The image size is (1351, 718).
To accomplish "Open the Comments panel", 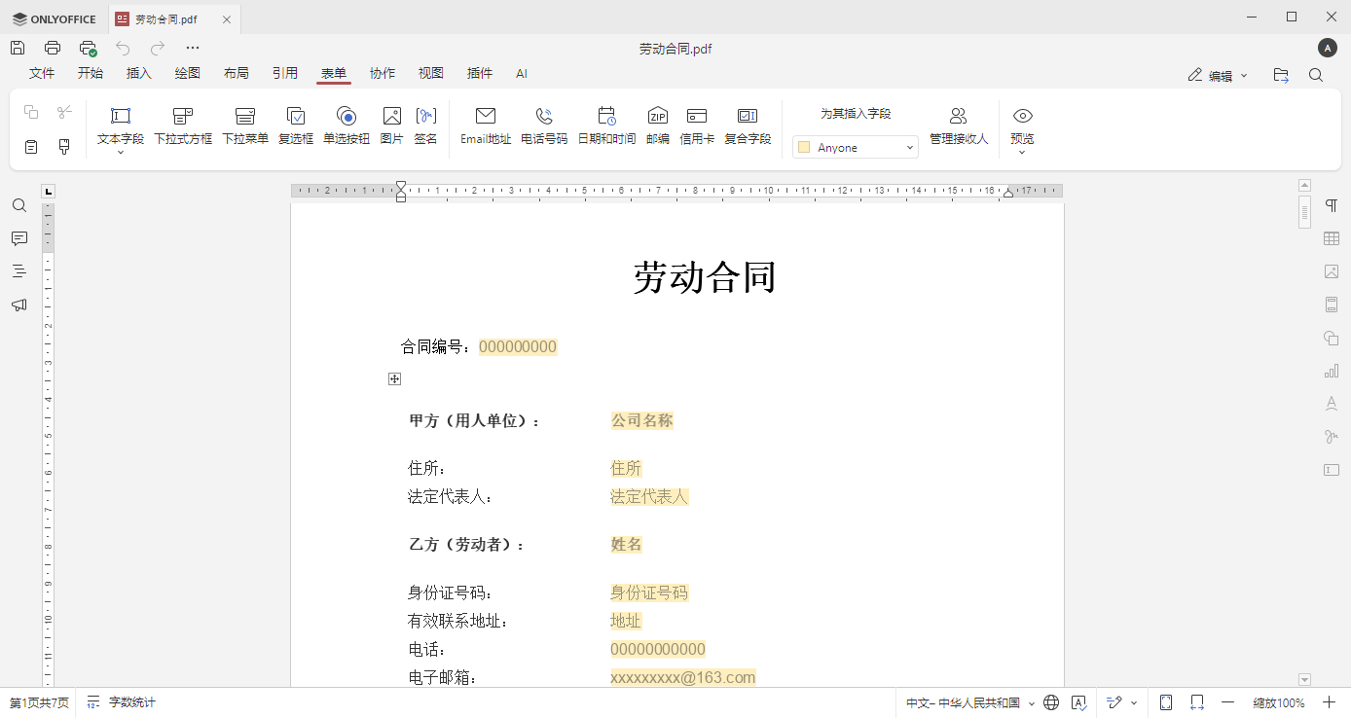I will click(x=18, y=238).
